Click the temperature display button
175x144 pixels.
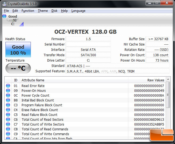[18, 69]
